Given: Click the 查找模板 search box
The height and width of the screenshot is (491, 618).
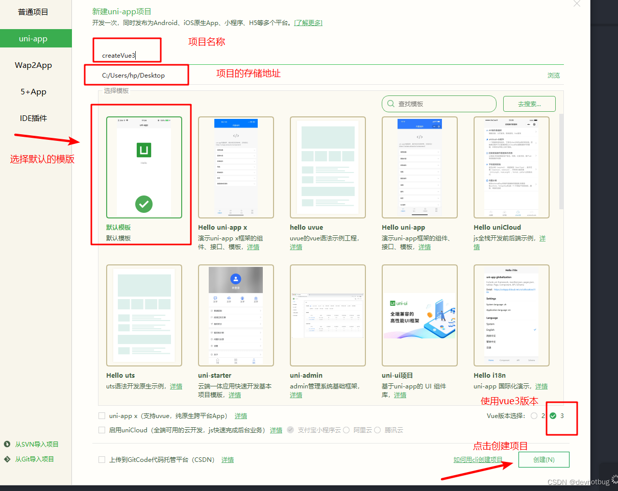Looking at the screenshot, I should [439, 104].
